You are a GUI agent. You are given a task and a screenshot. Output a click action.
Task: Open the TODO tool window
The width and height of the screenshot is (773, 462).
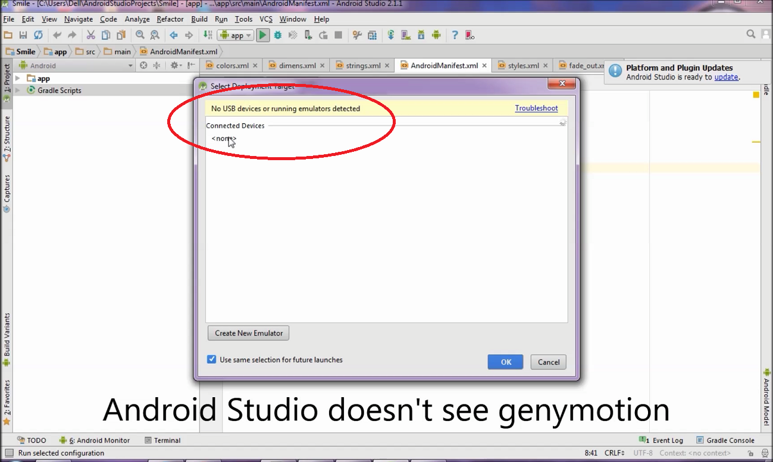pos(32,441)
